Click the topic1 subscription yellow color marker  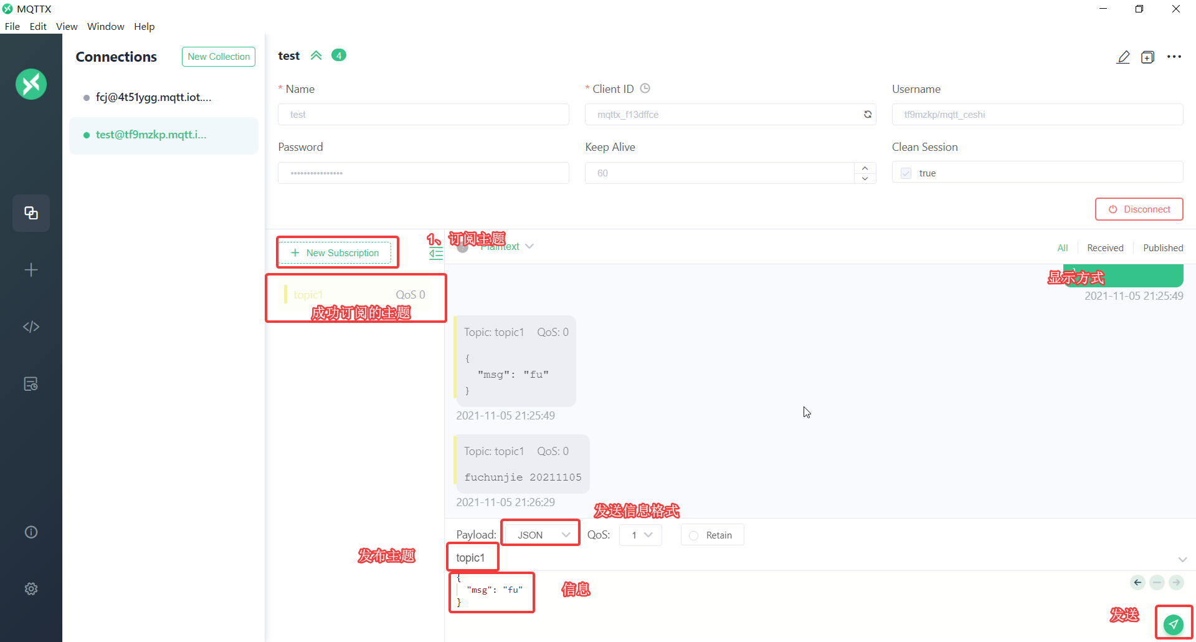click(285, 294)
